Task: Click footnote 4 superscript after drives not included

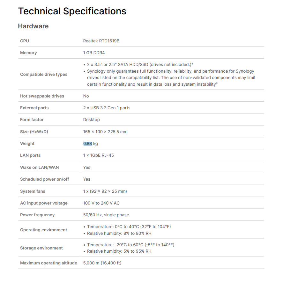Action: coord(192,64)
